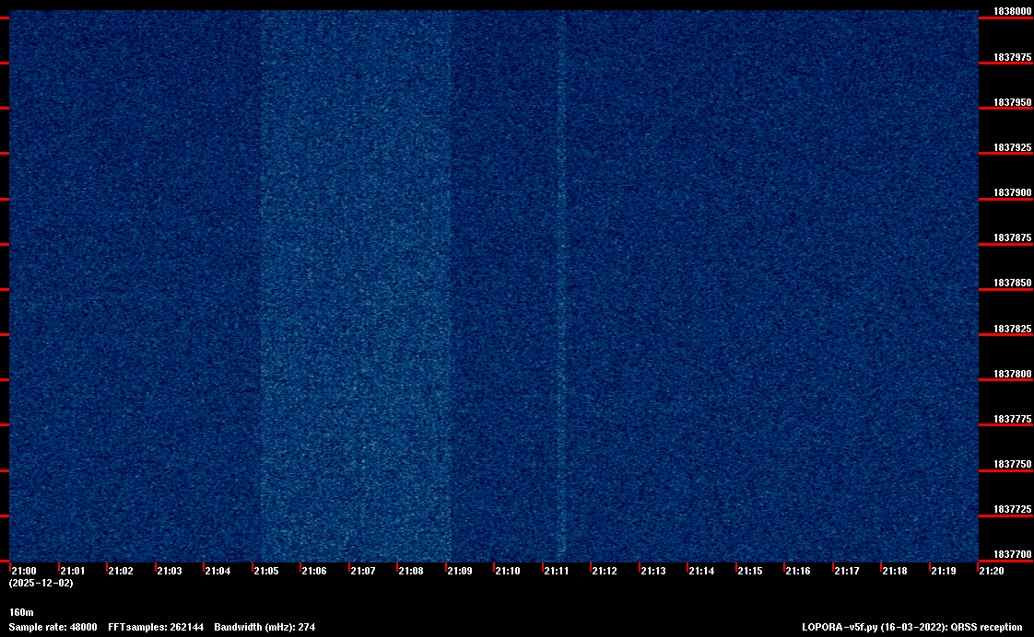Screen dimensions: 1034x637
Task: Click the 21:13 time label
Action: (653, 571)
